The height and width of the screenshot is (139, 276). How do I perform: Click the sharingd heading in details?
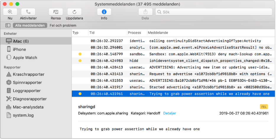tap(86, 107)
